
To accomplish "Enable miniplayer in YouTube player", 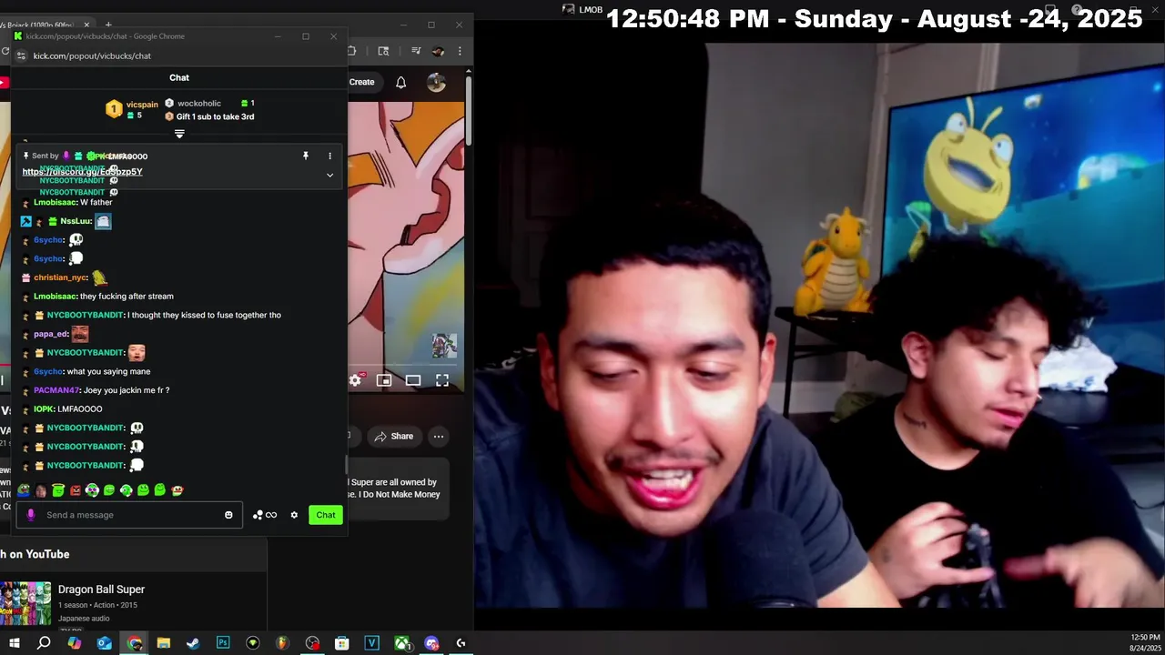I will pyautogui.click(x=384, y=380).
